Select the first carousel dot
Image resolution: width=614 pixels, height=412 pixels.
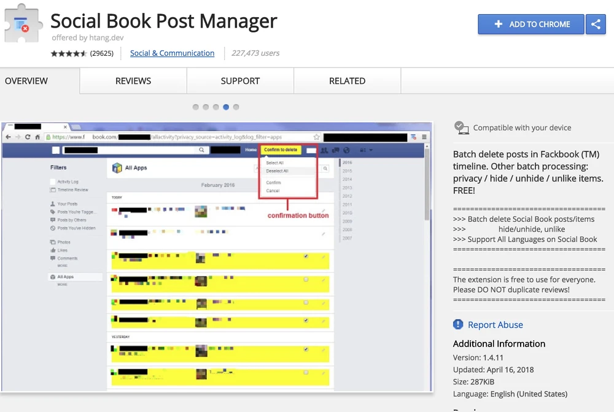[x=196, y=107]
